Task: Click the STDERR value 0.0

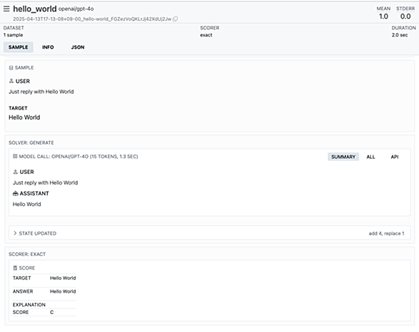Action: (x=405, y=16)
